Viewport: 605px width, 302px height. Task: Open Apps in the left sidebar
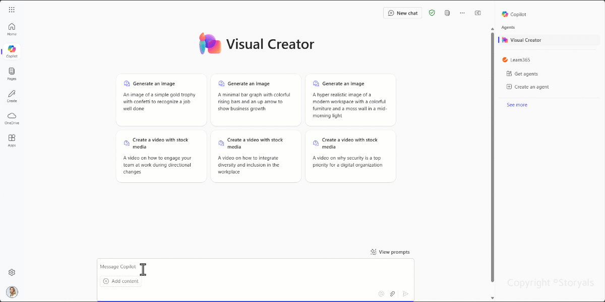(x=12, y=140)
